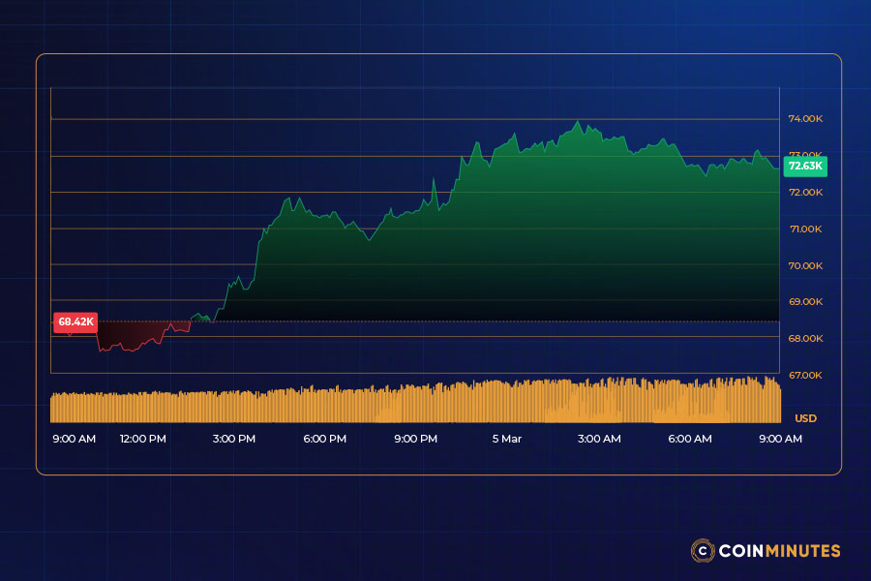
Task: Expand the USD currency selector
Action: [x=806, y=418]
